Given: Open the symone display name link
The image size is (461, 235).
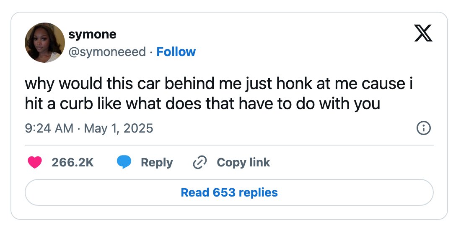Looking at the screenshot, I should click(x=92, y=34).
